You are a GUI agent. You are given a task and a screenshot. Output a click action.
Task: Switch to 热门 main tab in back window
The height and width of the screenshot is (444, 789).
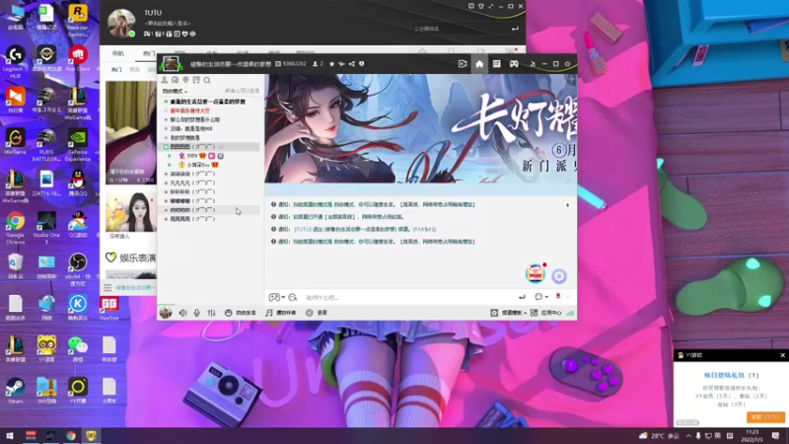[149, 53]
